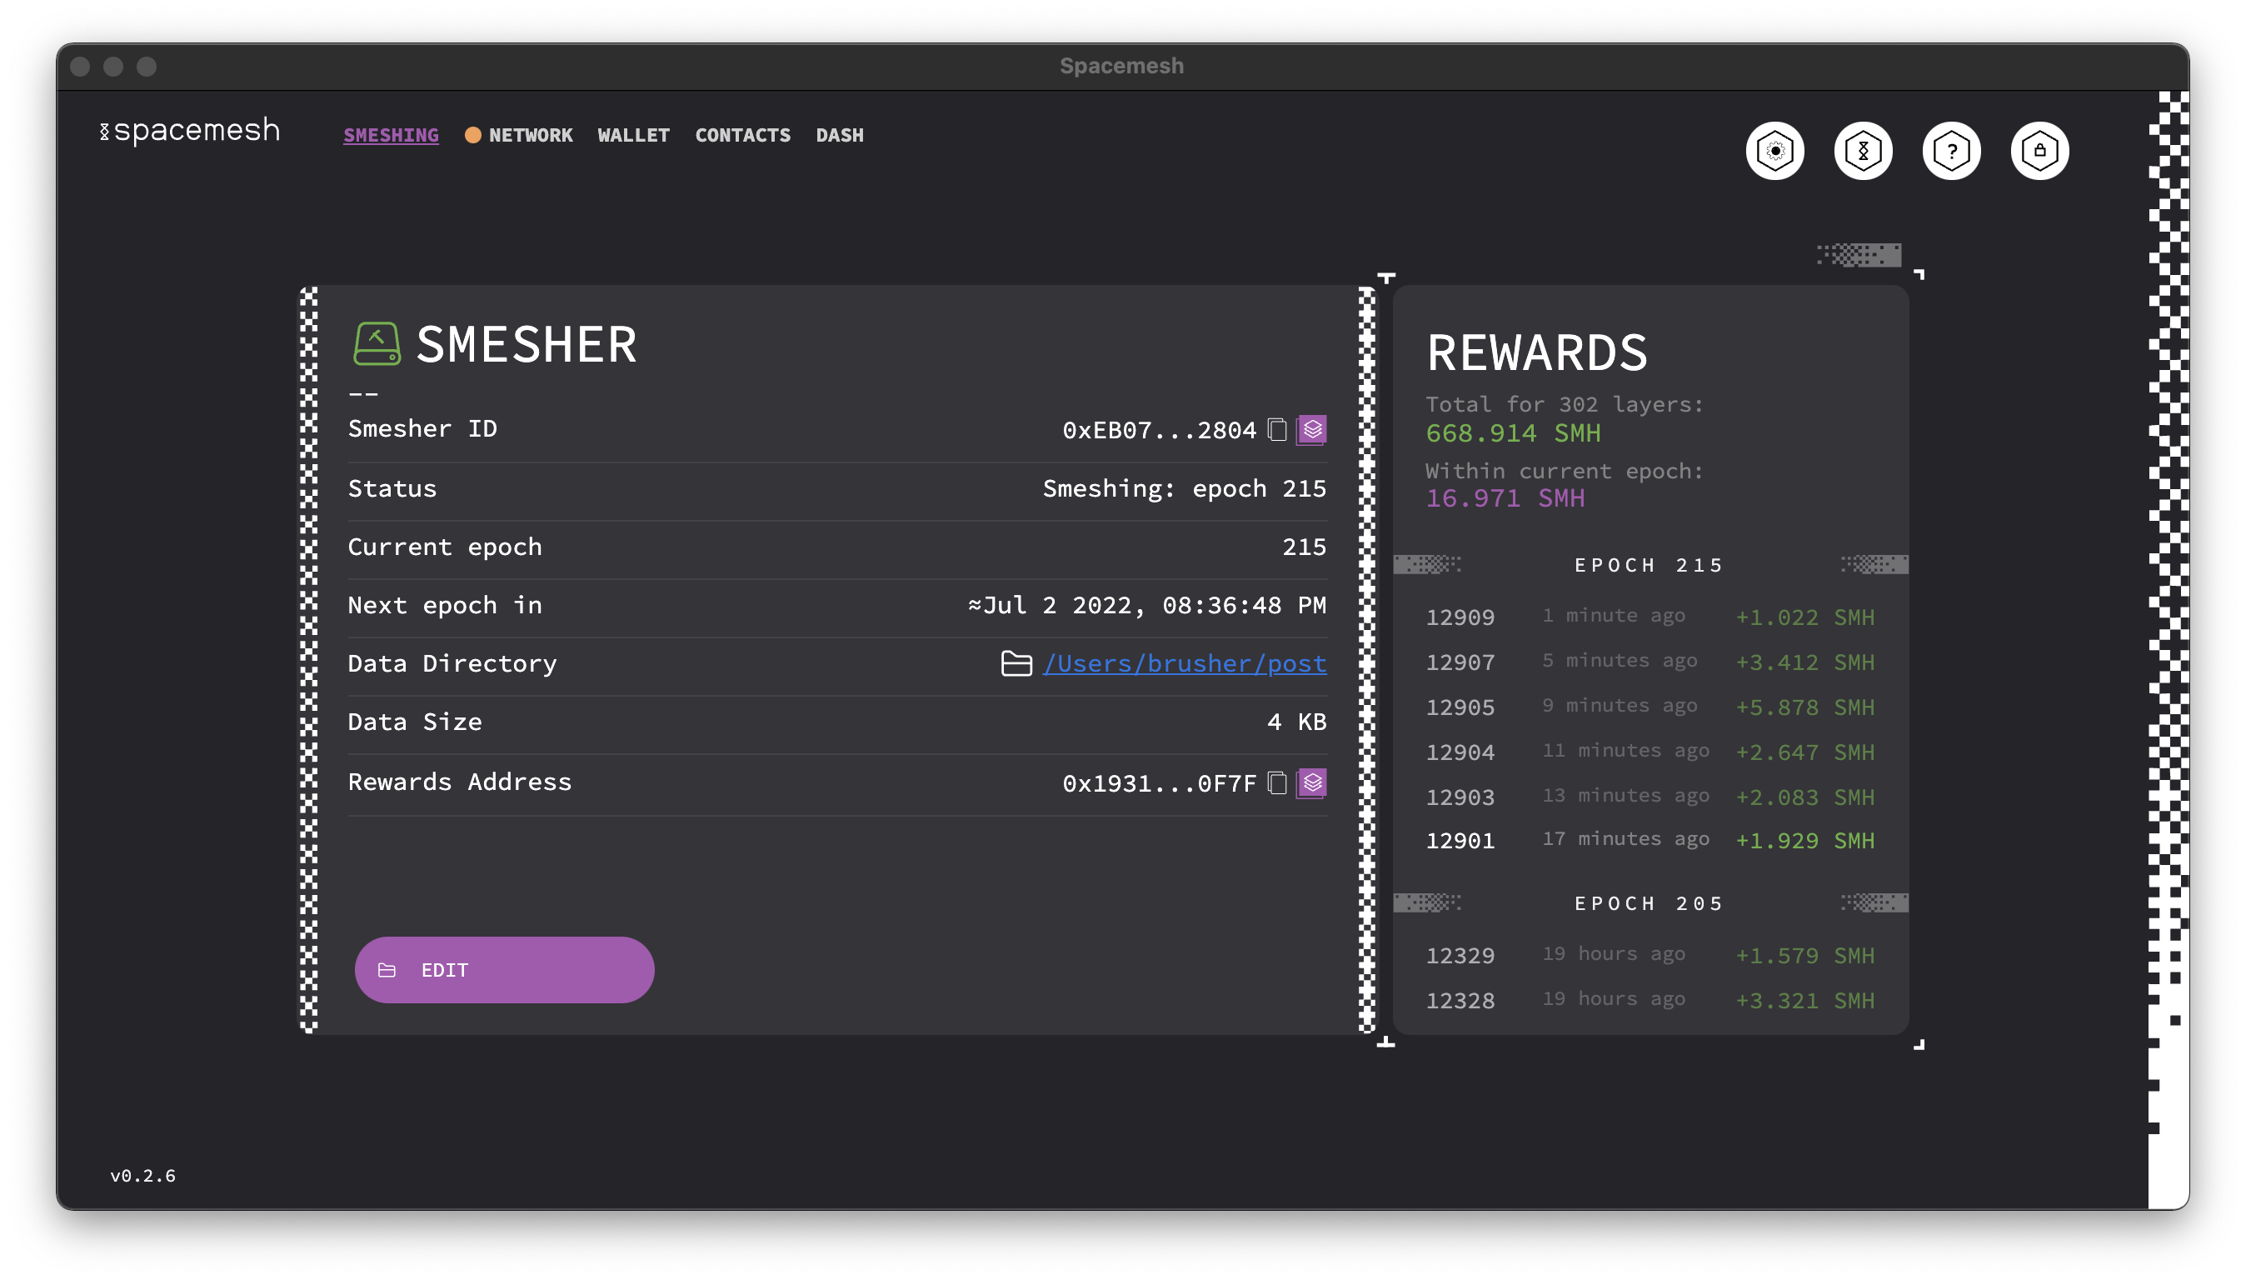Open settings via the gear hexagon icon

click(x=1775, y=150)
